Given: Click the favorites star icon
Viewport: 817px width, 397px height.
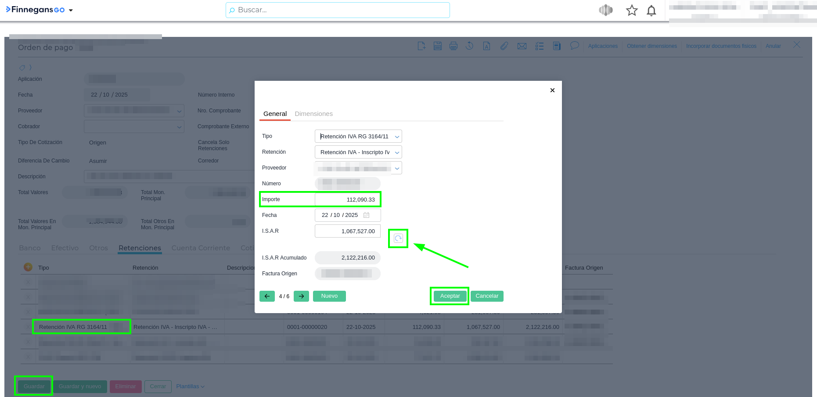Looking at the screenshot, I should pyautogui.click(x=632, y=11).
